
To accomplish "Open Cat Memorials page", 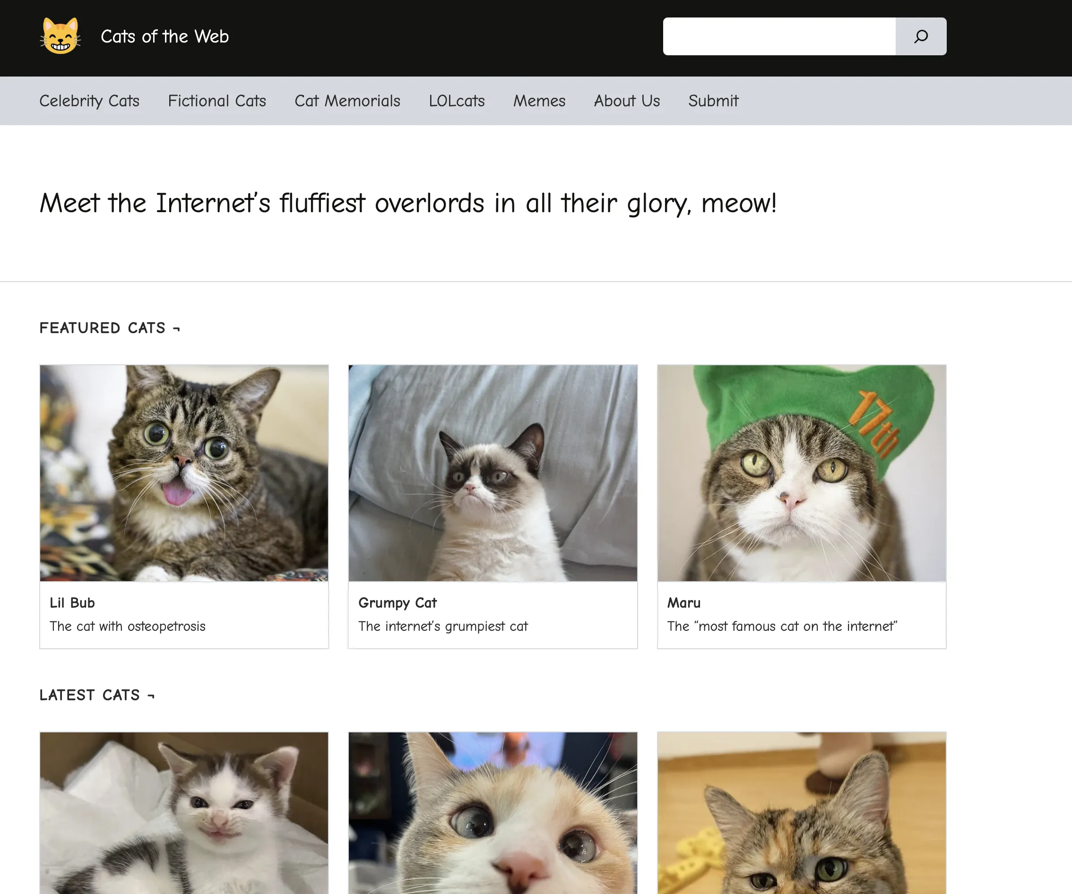I will tap(347, 101).
